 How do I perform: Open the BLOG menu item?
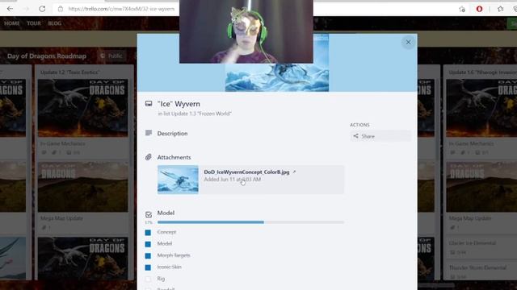55,23
